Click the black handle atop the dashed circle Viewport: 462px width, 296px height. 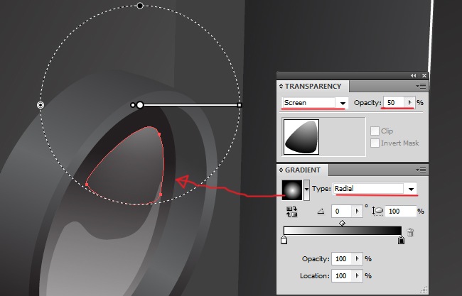point(140,5)
